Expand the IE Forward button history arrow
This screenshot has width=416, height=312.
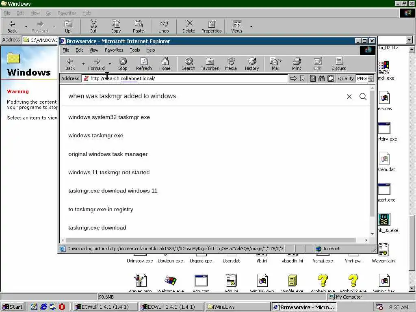tap(110, 64)
